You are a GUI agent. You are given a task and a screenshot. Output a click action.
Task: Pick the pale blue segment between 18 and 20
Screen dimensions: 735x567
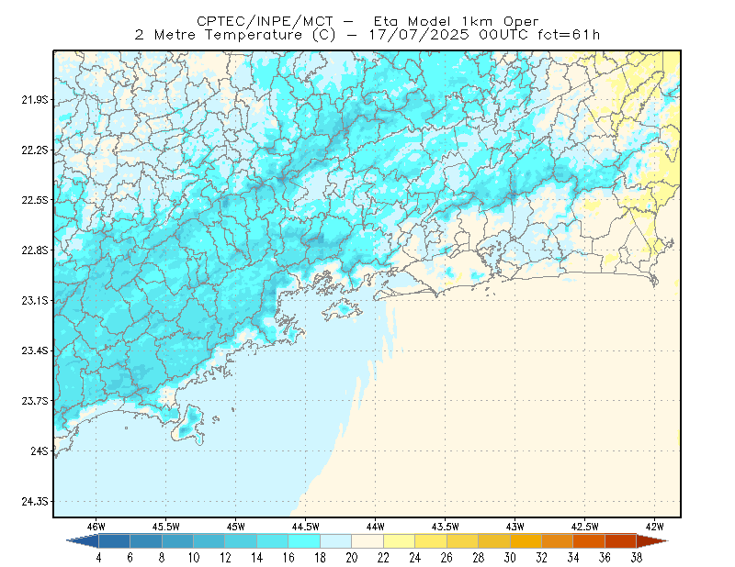point(336,541)
